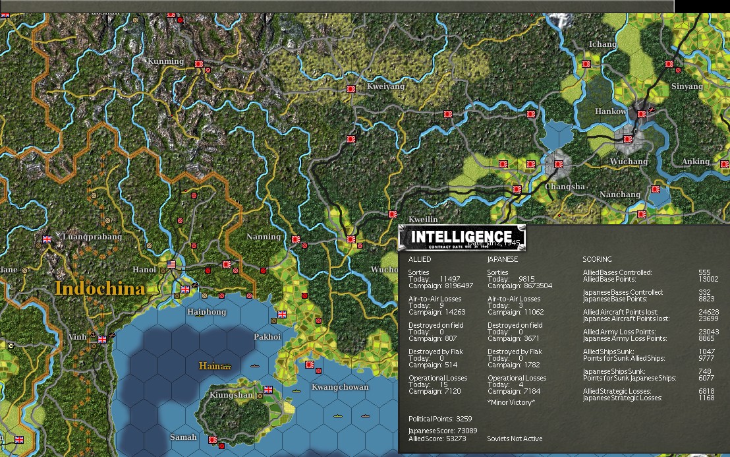Click Allied Ships Sunk: 1047 row
The height and width of the screenshot is (457, 730).
click(x=648, y=351)
